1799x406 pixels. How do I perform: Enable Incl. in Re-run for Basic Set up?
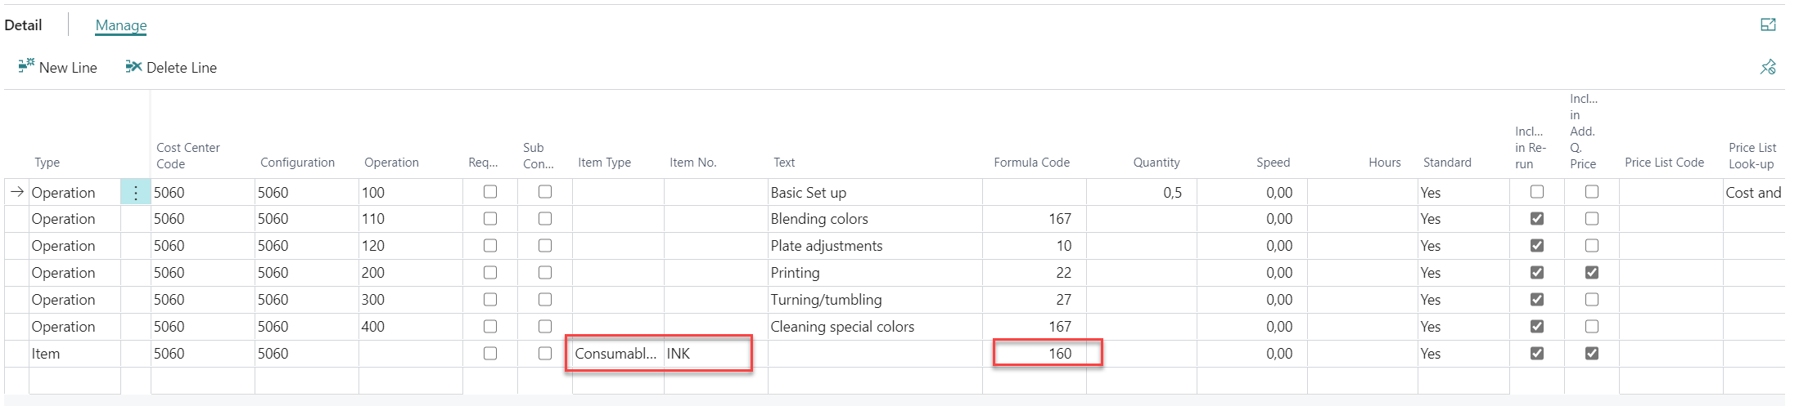[x=1537, y=192]
